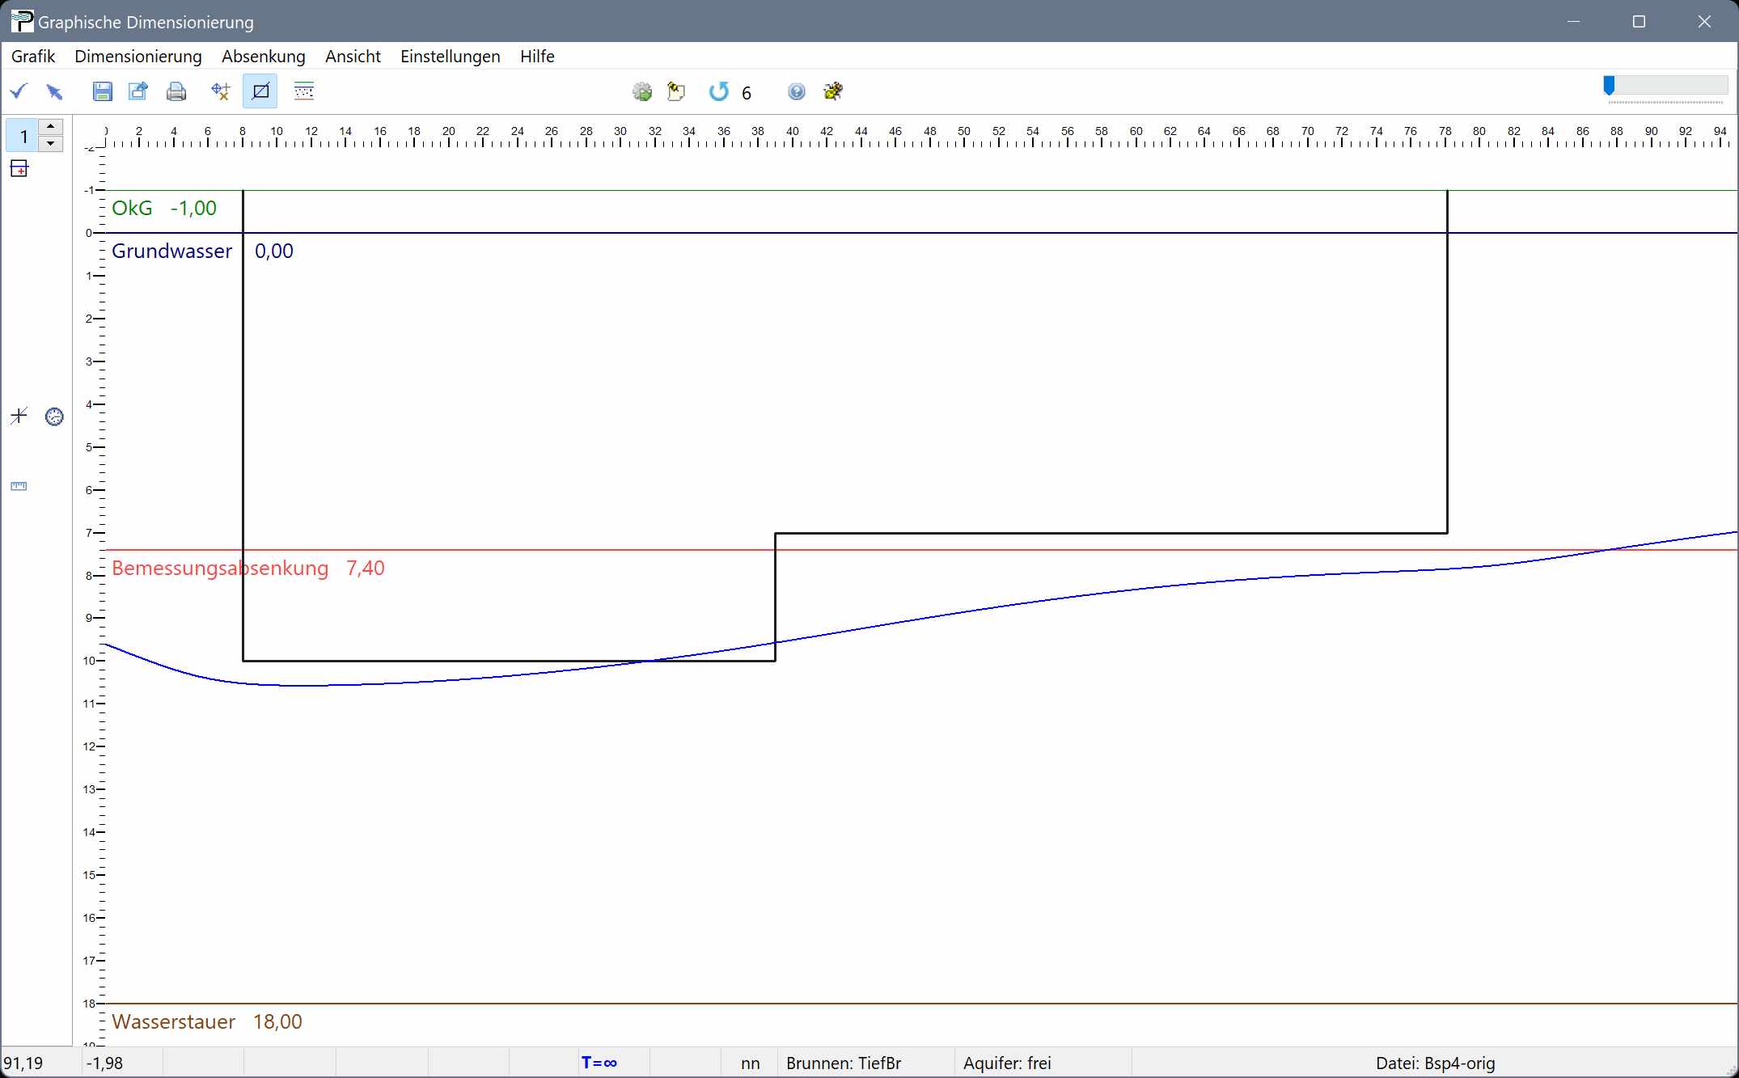Click the floppy disk save icon
The image size is (1739, 1078).
point(102,91)
